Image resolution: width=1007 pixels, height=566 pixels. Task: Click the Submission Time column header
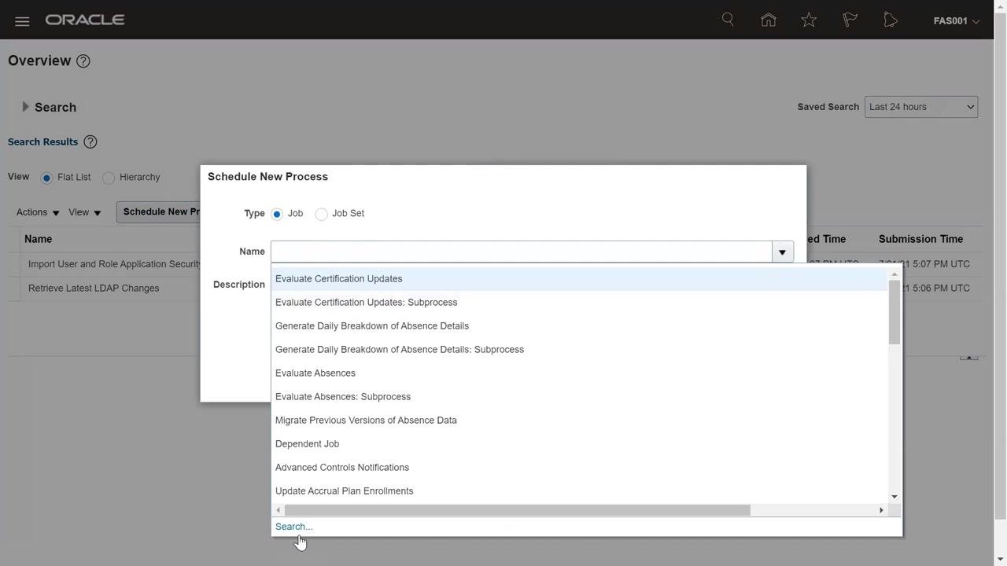coord(920,239)
